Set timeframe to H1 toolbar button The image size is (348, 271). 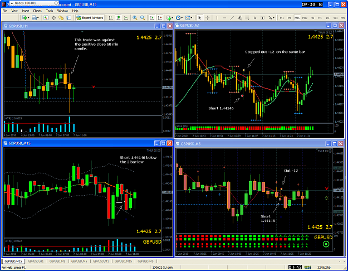[x=312, y=18]
